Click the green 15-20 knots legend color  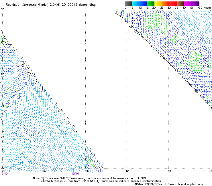151,3
